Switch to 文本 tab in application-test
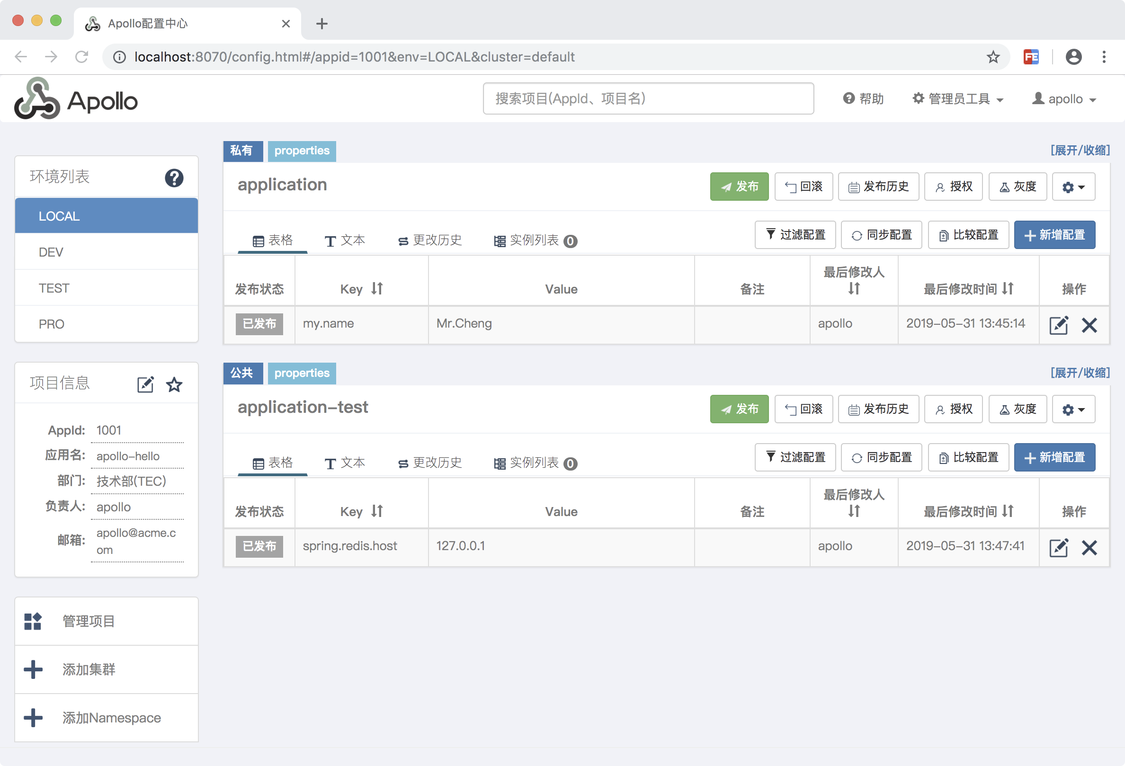 [345, 463]
